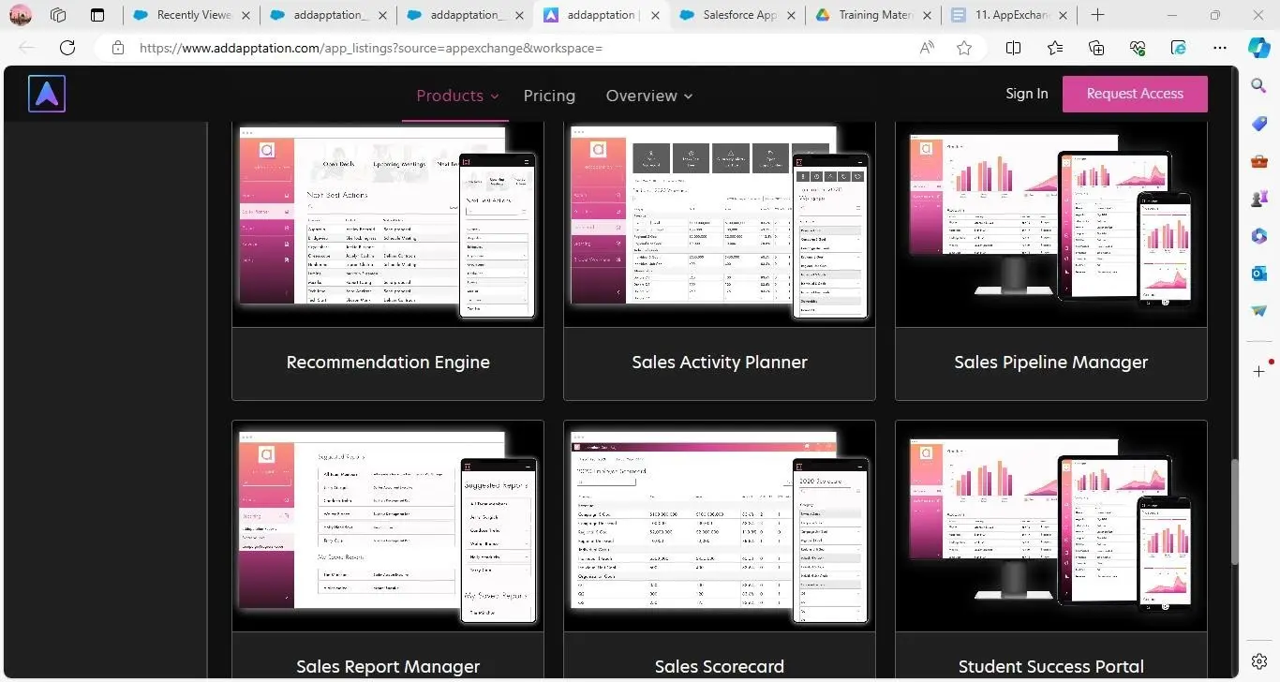Switch to the Salesforce App tab
Screen dimensions: 1280x682
738,15
